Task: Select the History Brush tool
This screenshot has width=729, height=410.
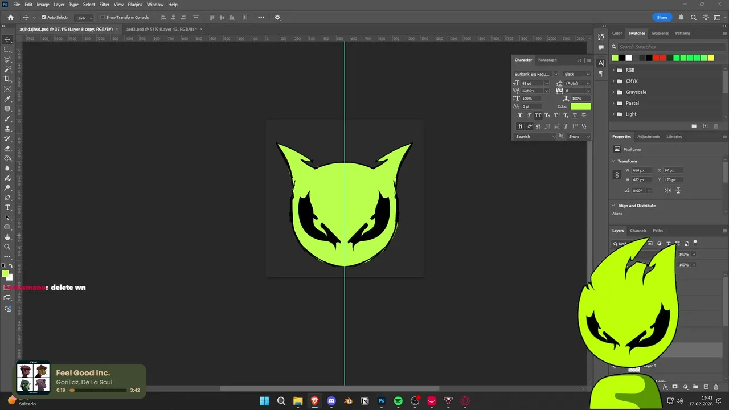Action: pos(7,138)
